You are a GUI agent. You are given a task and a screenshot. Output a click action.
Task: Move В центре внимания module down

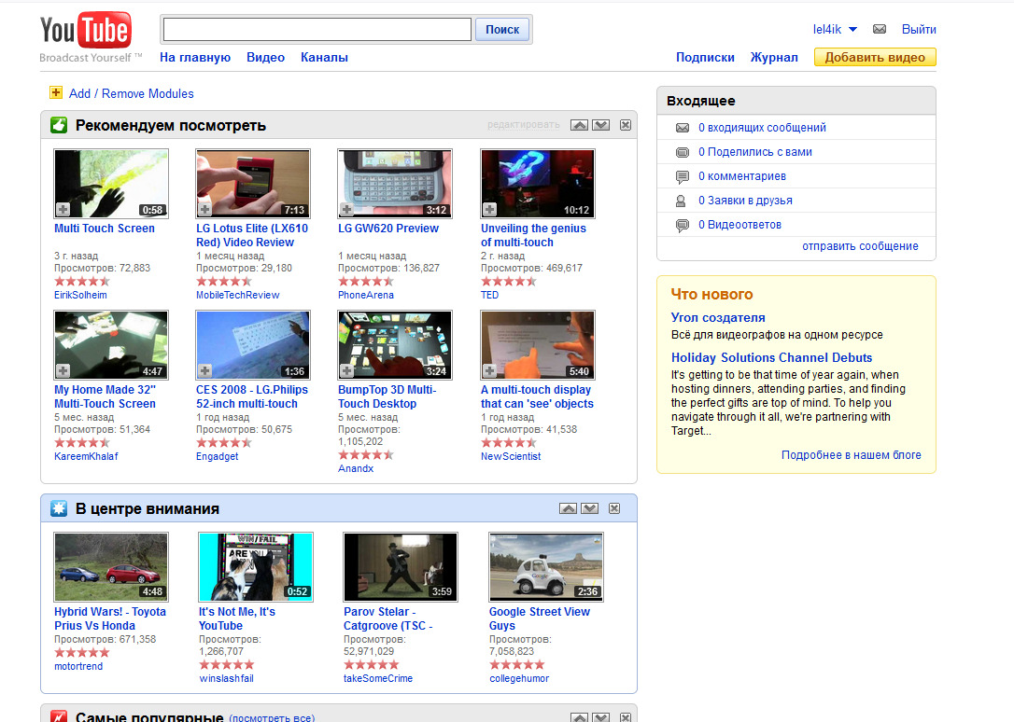point(589,508)
